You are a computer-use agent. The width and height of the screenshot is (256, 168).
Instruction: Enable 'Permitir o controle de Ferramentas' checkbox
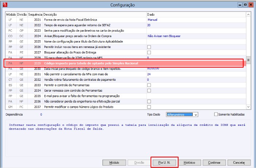(149, 85)
